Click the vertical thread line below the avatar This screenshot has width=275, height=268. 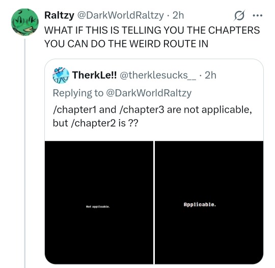tap(25, 153)
